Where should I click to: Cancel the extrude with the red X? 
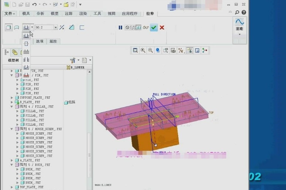point(162,28)
